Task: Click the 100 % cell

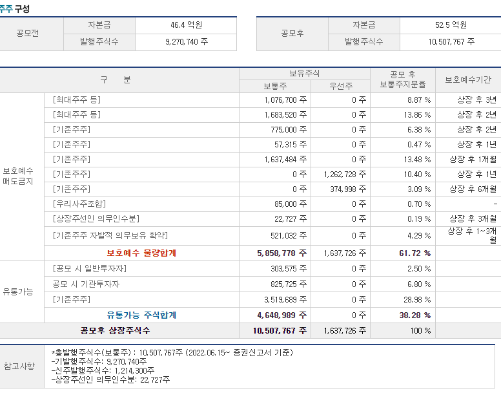Action: coord(403,331)
